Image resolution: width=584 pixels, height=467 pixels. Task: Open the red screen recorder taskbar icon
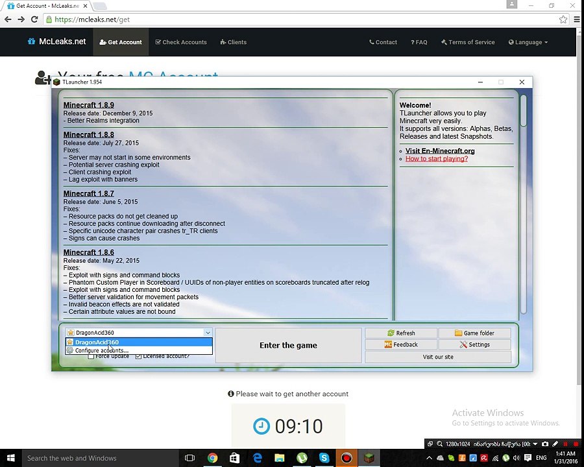coord(347,458)
